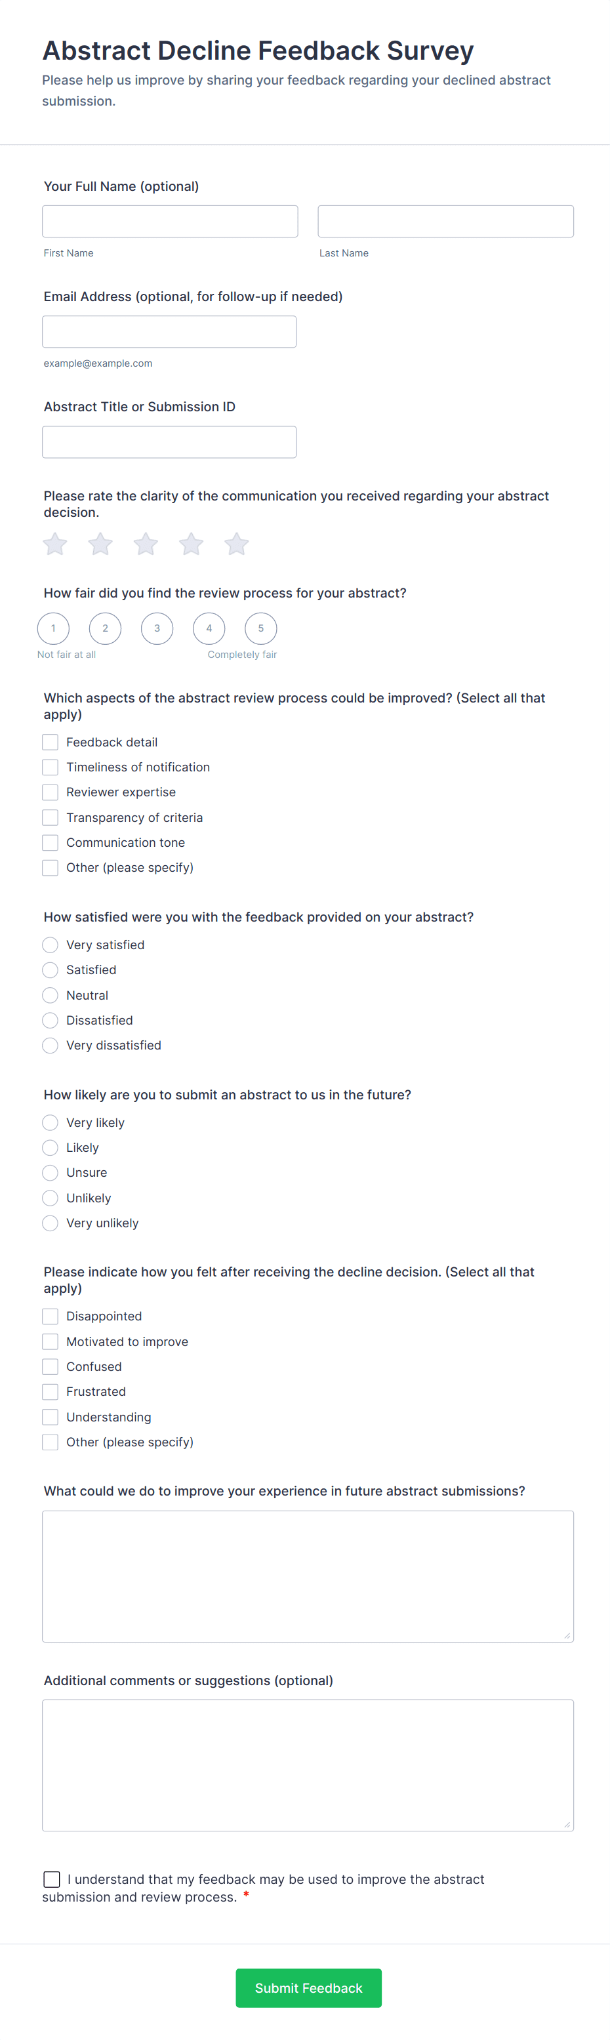Click the additional comments text area
Viewport: 610px width, 2040px height.
[308, 1762]
